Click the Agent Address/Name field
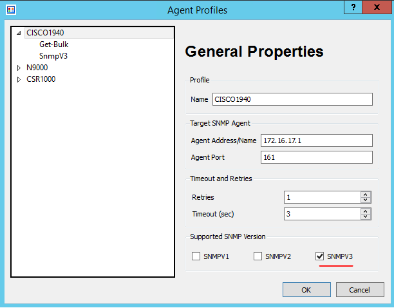 316,140
